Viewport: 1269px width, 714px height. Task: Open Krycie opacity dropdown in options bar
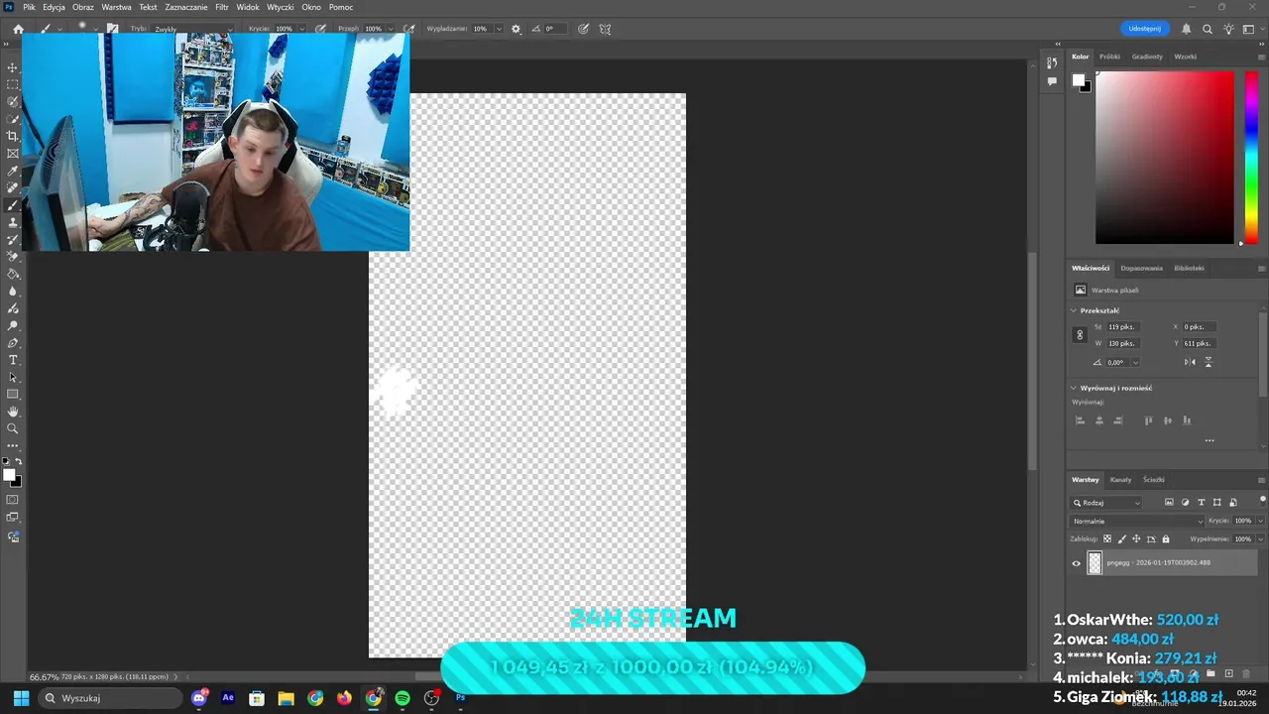(x=301, y=29)
